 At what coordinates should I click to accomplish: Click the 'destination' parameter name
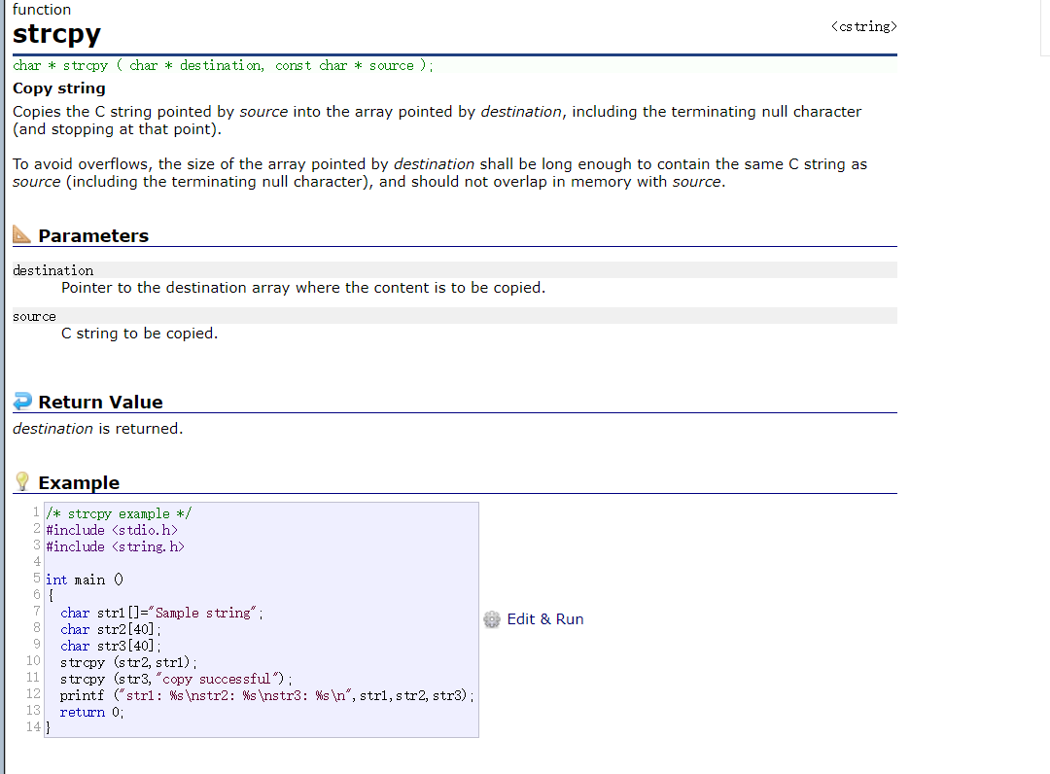(52, 270)
